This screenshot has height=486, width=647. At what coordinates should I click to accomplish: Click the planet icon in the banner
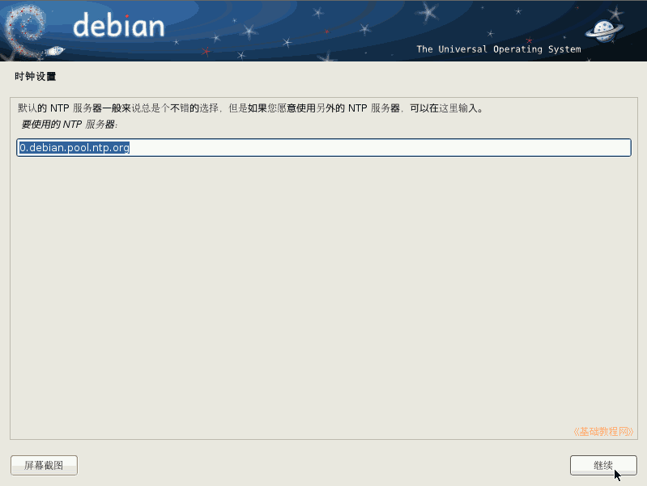point(604,31)
